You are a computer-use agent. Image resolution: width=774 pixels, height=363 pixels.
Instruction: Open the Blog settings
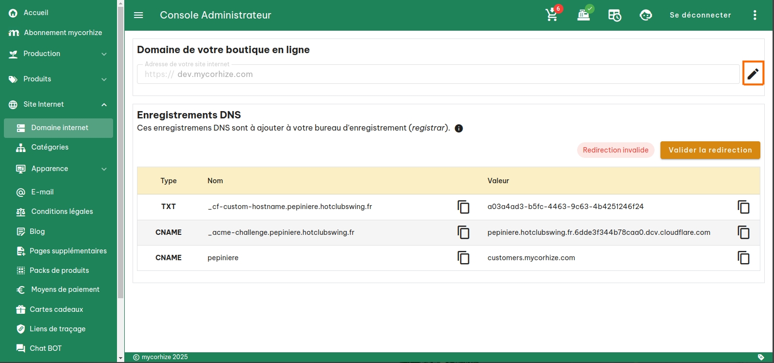pos(37,231)
